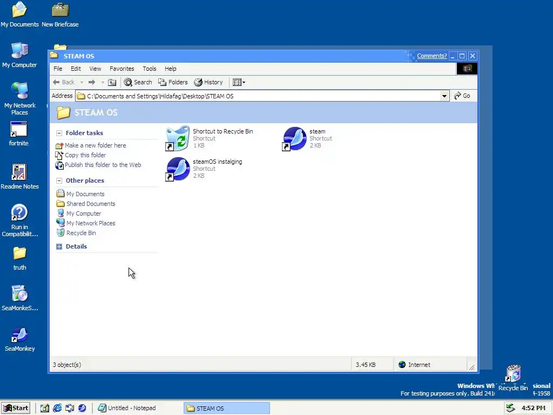The image size is (553, 415).
Task: Click the Comments? link in title bar
Action: 431,56
